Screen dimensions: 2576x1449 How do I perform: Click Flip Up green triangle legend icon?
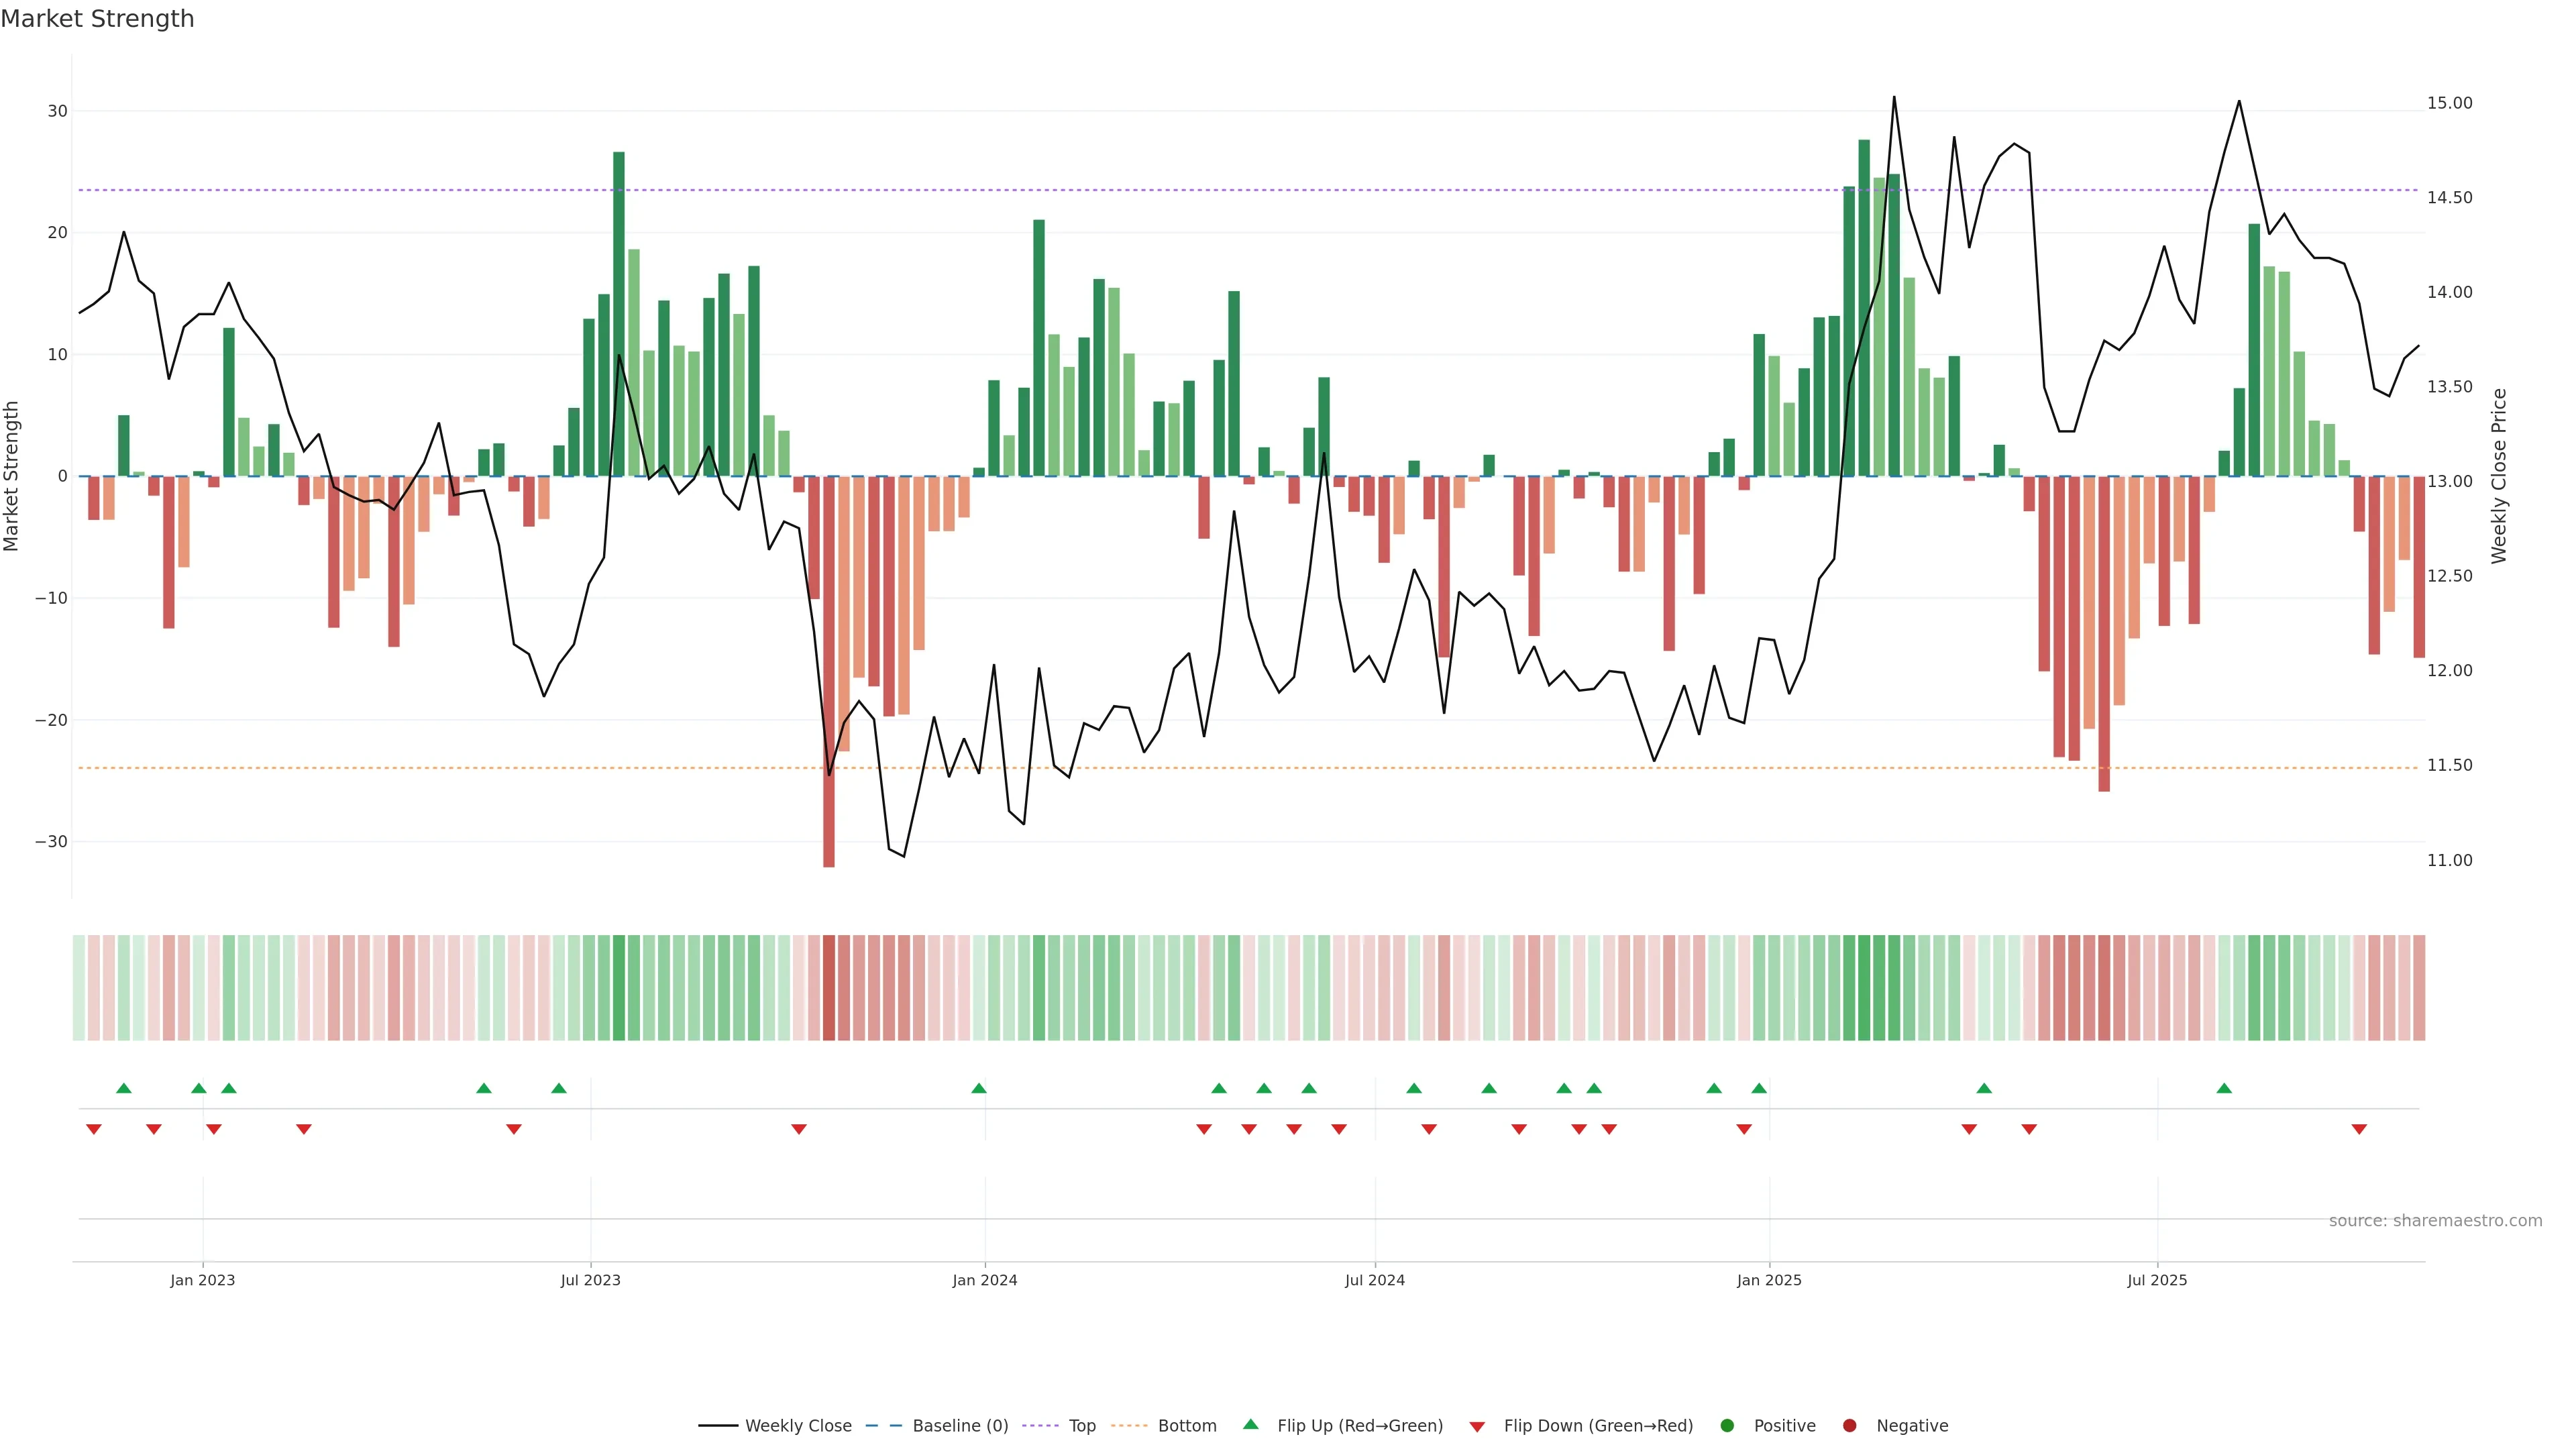click(x=1250, y=1425)
